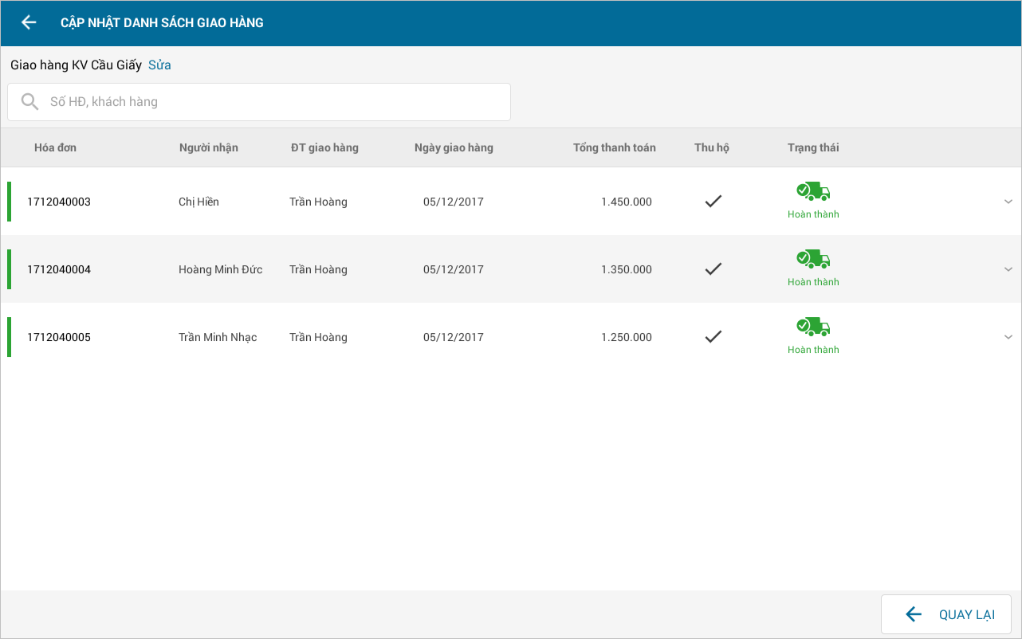Click the QUAY LẠI button
This screenshot has width=1022, height=639.
(946, 614)
